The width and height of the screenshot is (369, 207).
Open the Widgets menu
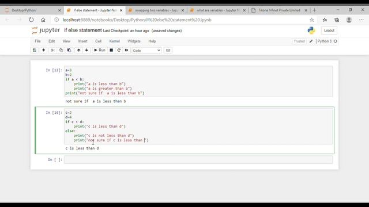pyautogui.click(x=134, y=41)
